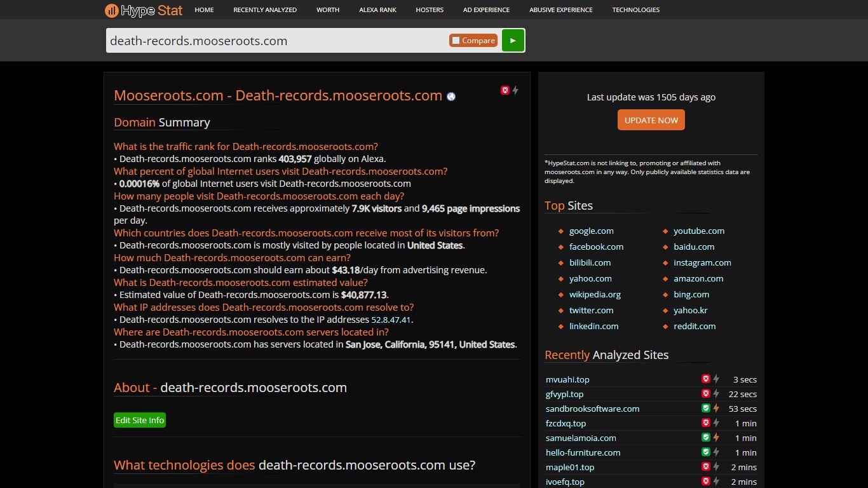The image size is (868, 488).
Task: Open the samuelamoia.com recently analyzed link
Action: tap(581, 438)
